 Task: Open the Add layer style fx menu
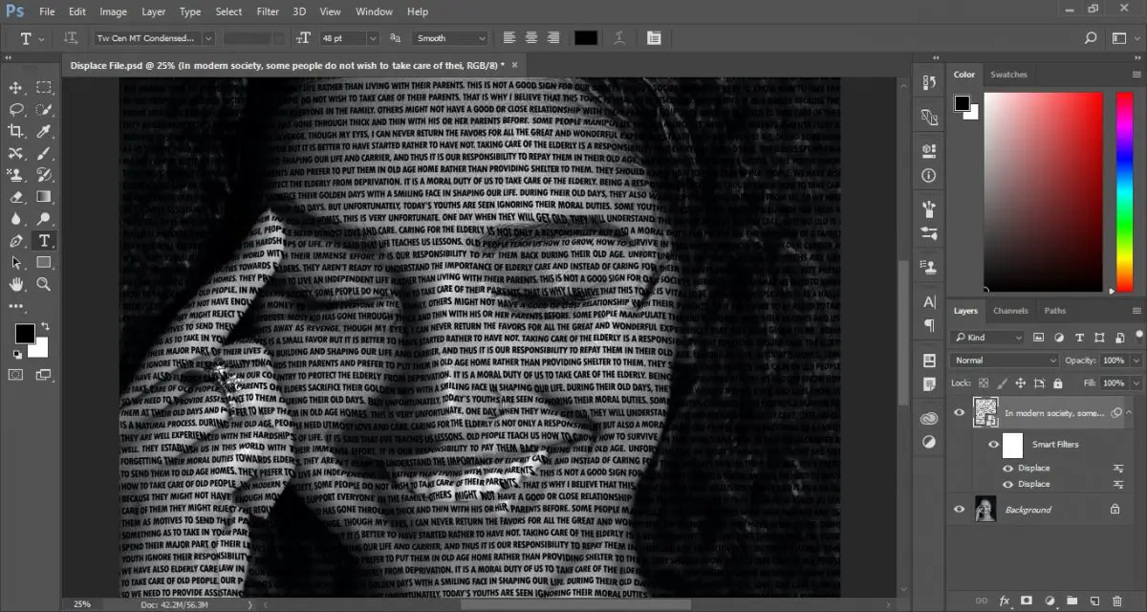(1004, 601)
